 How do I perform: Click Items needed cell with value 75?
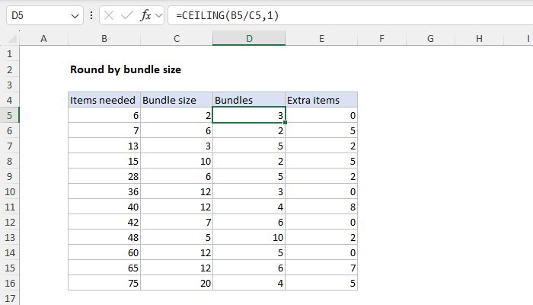pyautogui.click(x=104, y=283)
